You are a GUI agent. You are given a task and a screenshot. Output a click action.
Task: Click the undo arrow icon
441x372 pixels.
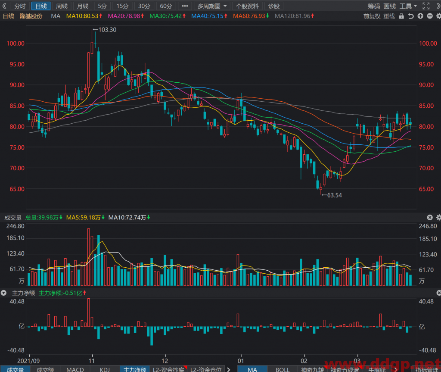click(x=411, y=16)
